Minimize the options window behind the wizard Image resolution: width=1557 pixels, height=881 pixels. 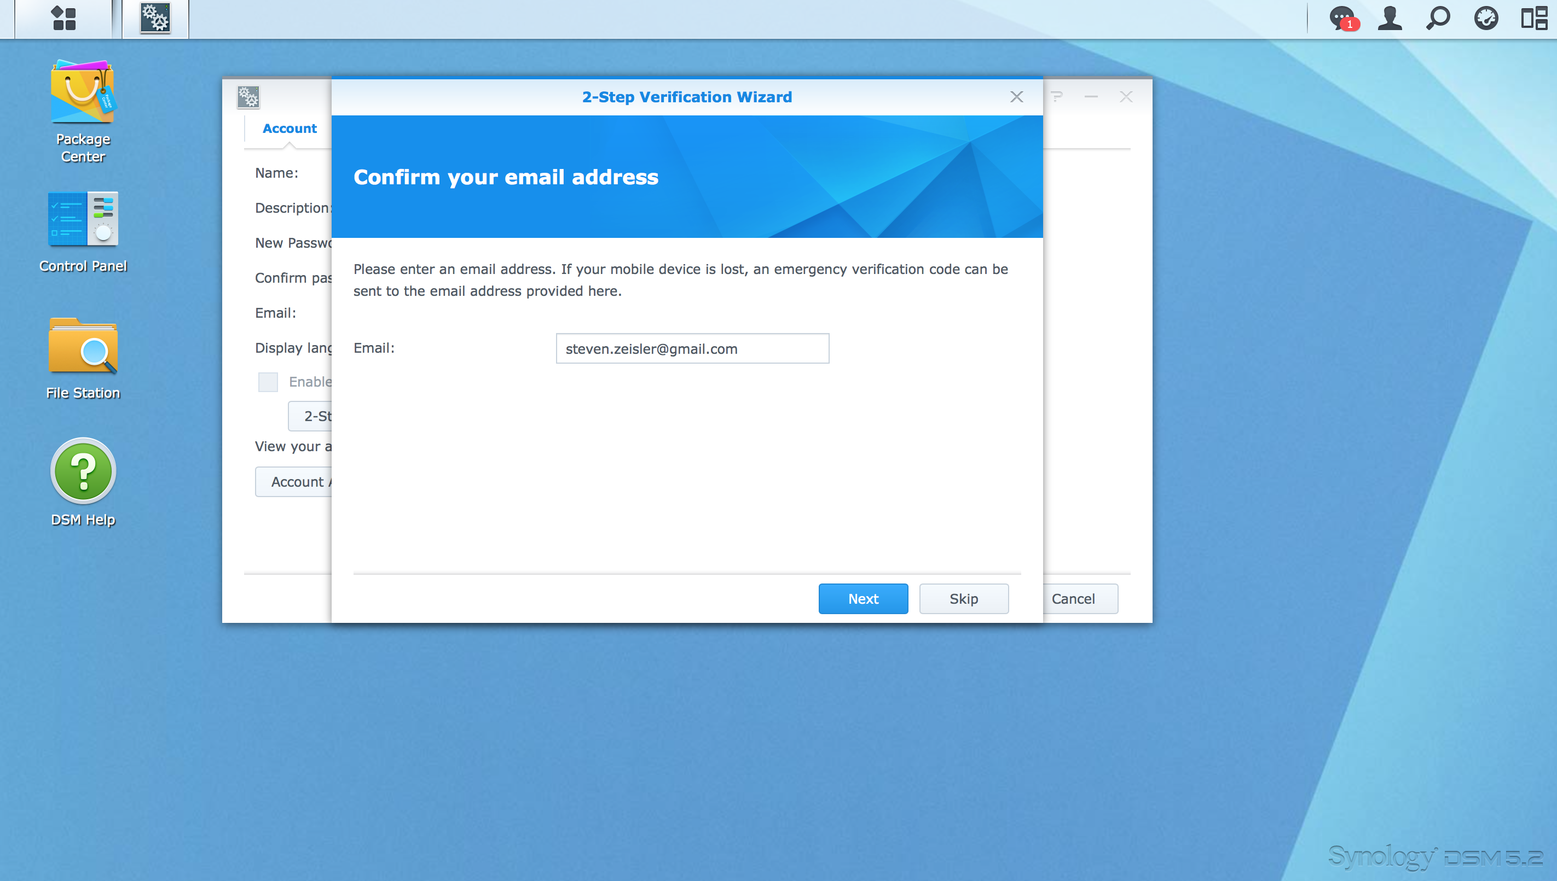1091,97
